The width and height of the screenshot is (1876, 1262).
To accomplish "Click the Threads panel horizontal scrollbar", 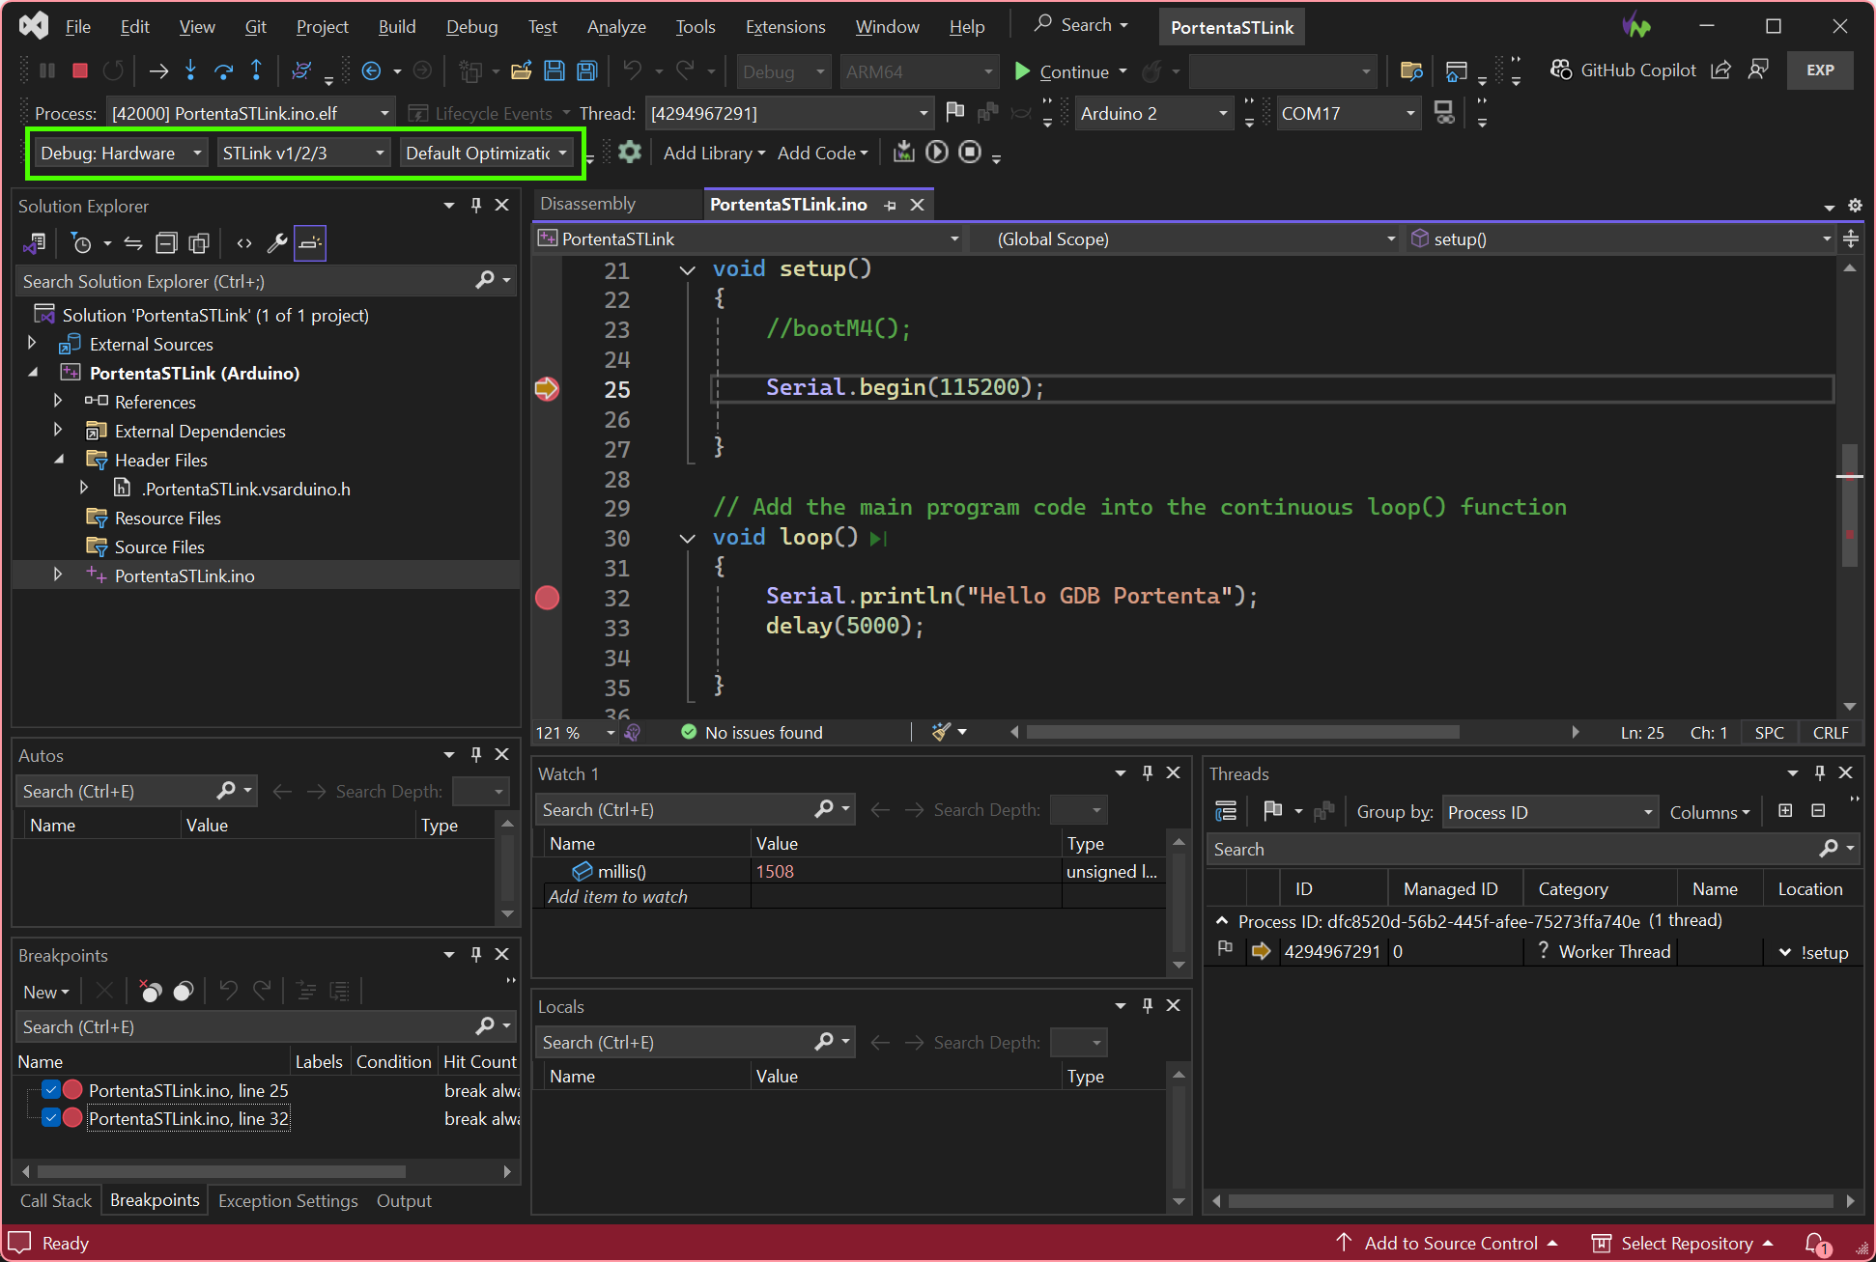I will point(1530,1200).
